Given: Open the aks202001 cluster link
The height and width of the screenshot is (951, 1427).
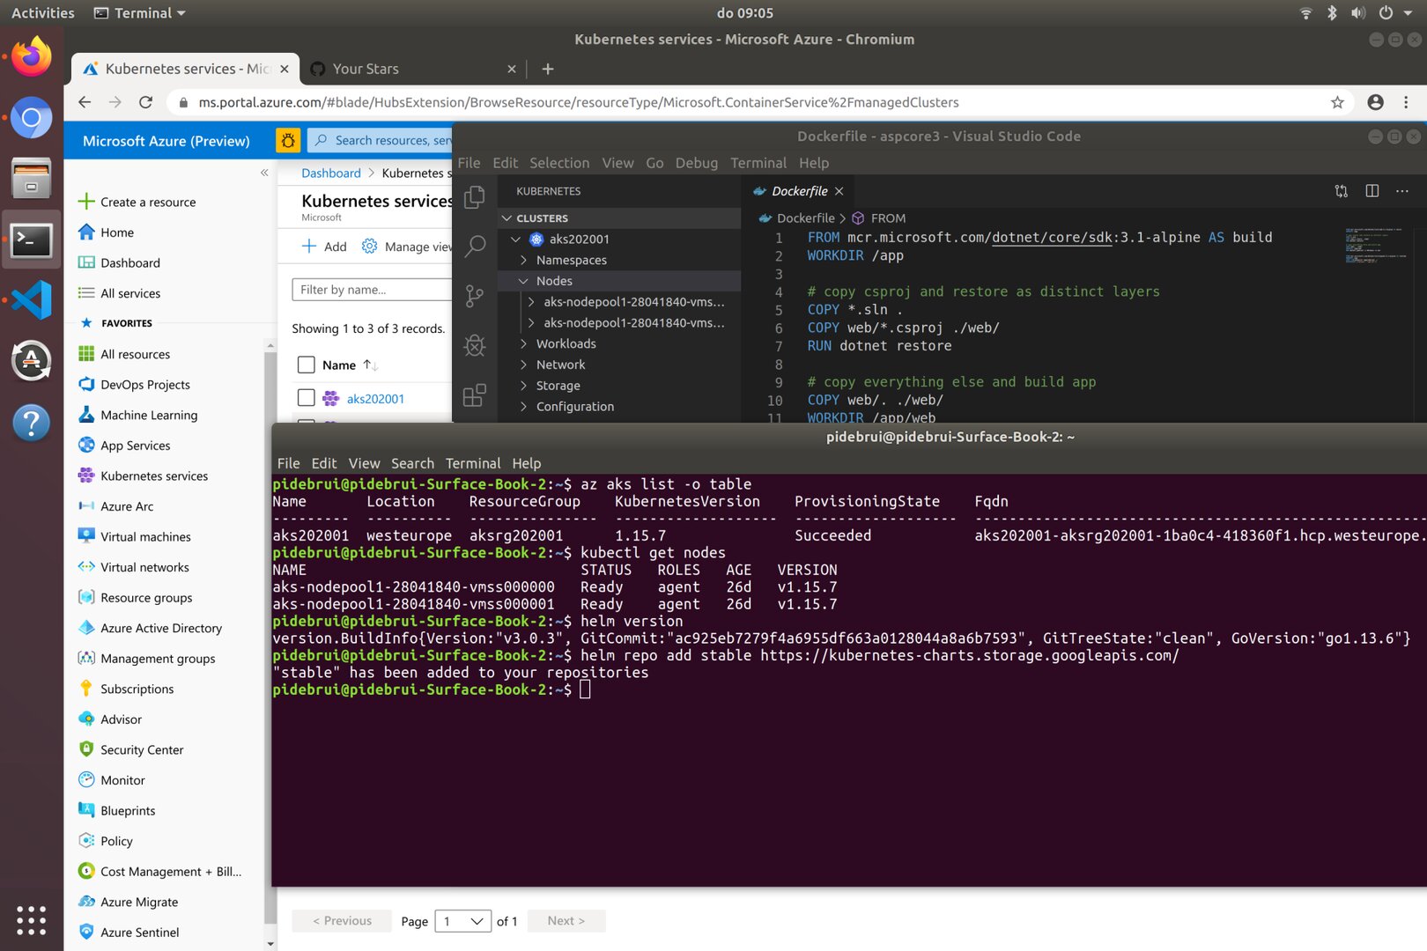Looking at the screenshot, I should (374, 397).
